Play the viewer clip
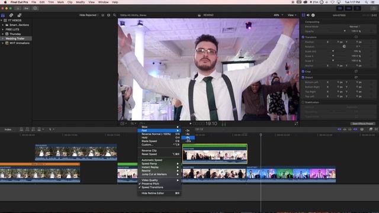Screen dimensions: 379x213 coord(191,124)
